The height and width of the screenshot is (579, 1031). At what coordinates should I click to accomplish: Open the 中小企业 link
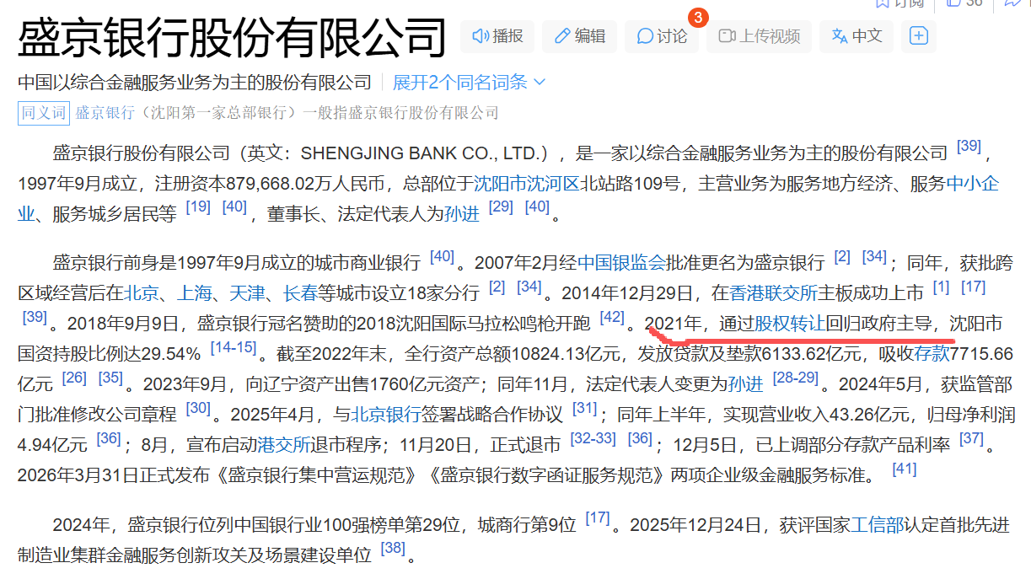(973, 183)
